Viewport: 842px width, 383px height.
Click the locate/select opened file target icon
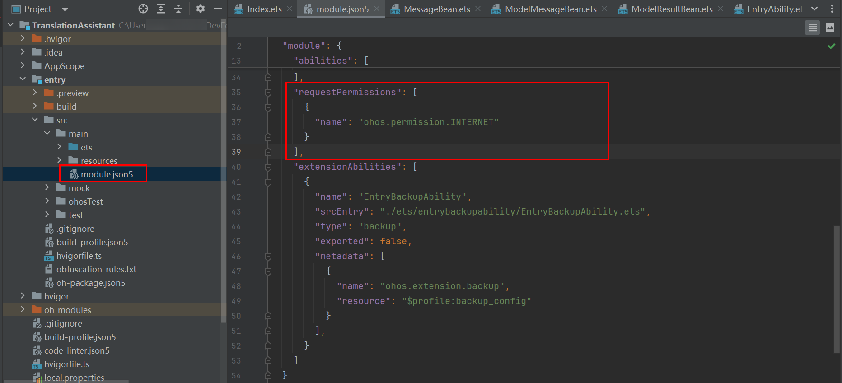(x=143, y=9)
